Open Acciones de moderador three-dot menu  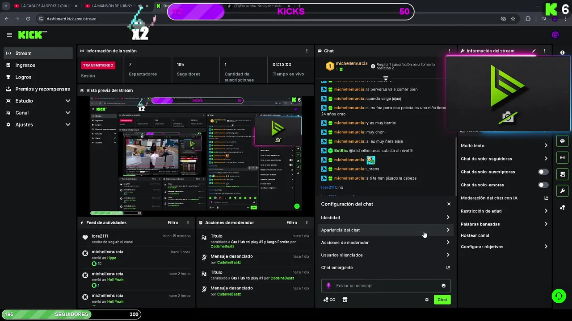point(307,222)
